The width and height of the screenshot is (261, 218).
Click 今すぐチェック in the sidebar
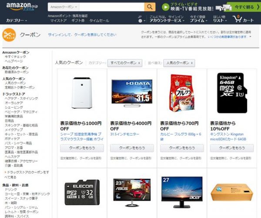[15, 57]
